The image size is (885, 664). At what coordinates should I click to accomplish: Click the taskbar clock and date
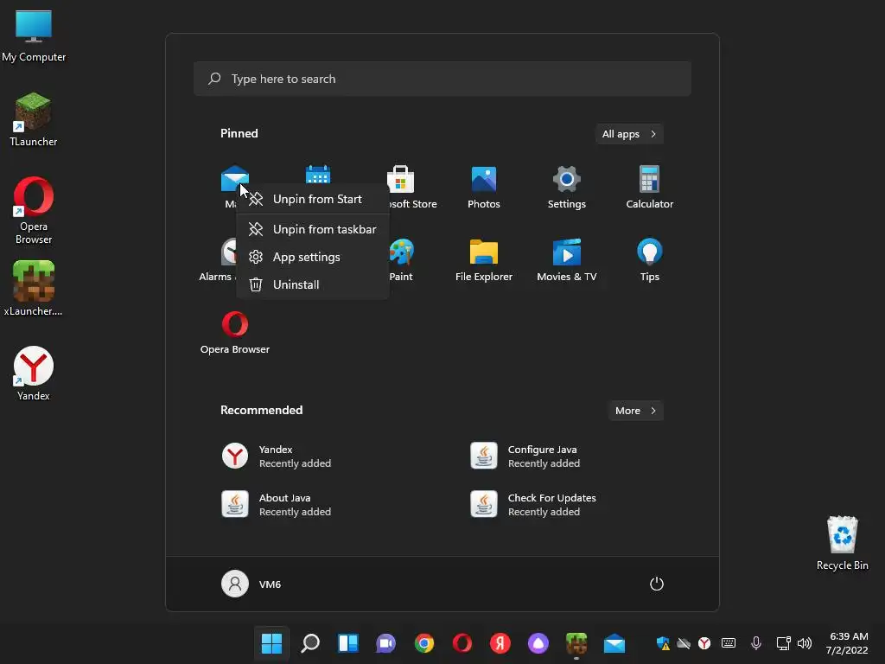tap(847, 643)
